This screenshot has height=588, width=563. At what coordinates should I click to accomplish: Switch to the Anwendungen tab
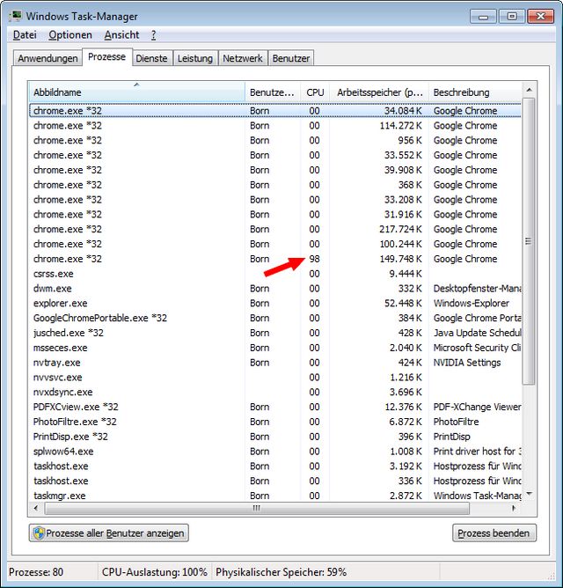(x=48, y=58)
